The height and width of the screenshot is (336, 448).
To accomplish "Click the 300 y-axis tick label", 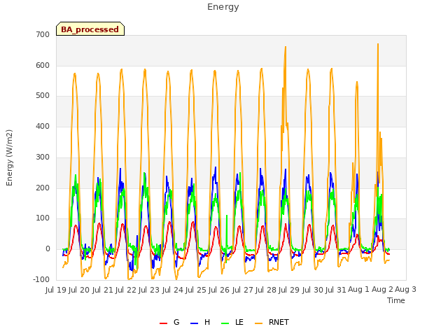I will tap(43, 157).
